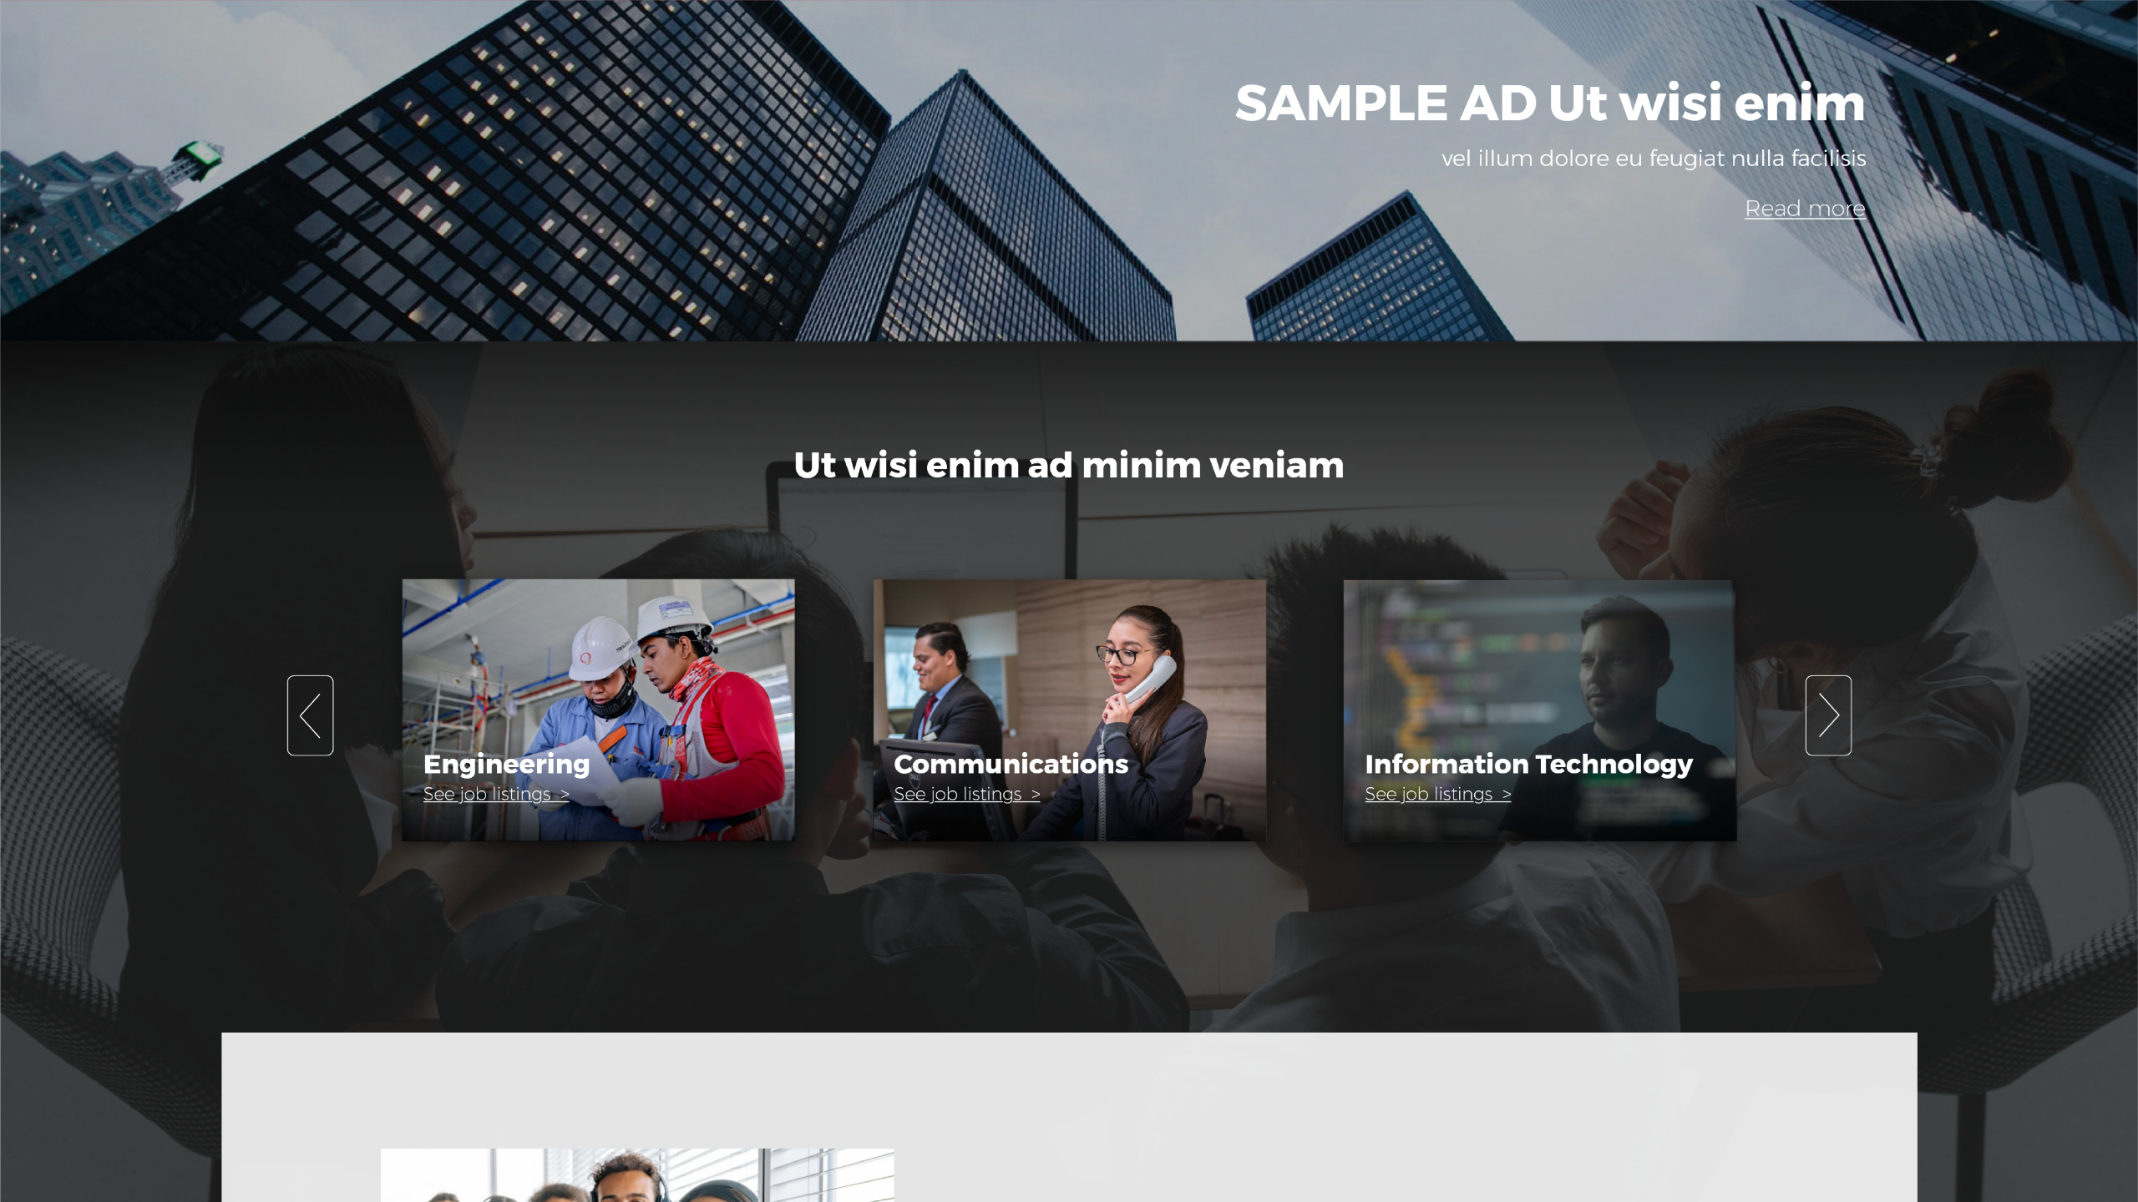This screenshot has height=1202, width=2138.
Task: Open the Read more link
Action: coord(1805,209)
